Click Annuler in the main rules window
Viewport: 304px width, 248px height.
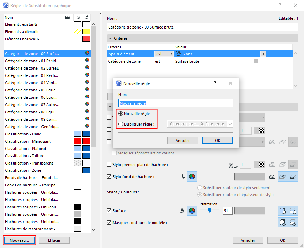tap(248, 240)
